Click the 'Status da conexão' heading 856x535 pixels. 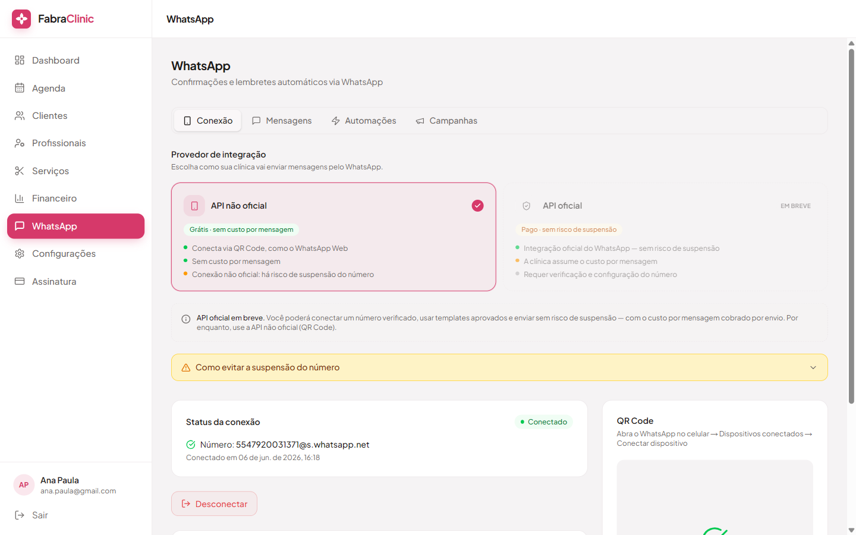point(223,422)
